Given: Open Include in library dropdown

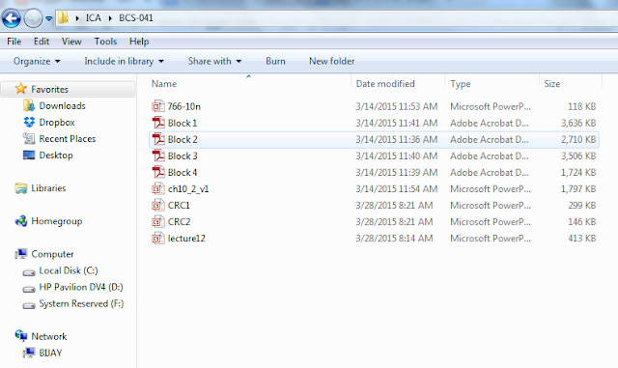Looking at the screenshot, I should coord(124,61).
